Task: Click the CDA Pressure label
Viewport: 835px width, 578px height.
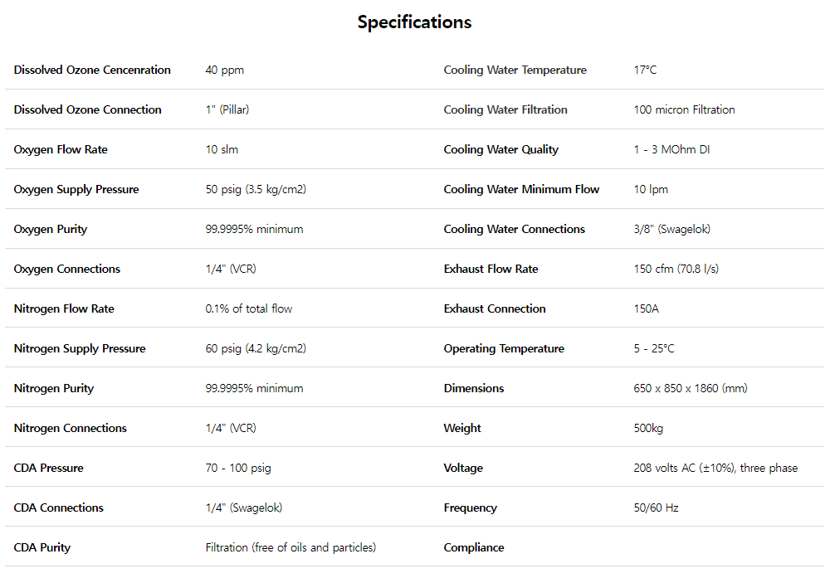Action: [48, 469]
